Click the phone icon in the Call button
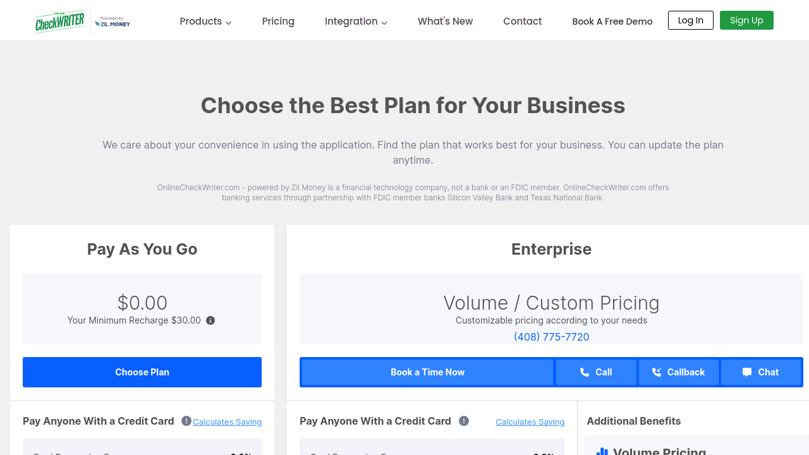Image resolution: width=809 pixels, height=455 pixels. (x=585, y=372)
